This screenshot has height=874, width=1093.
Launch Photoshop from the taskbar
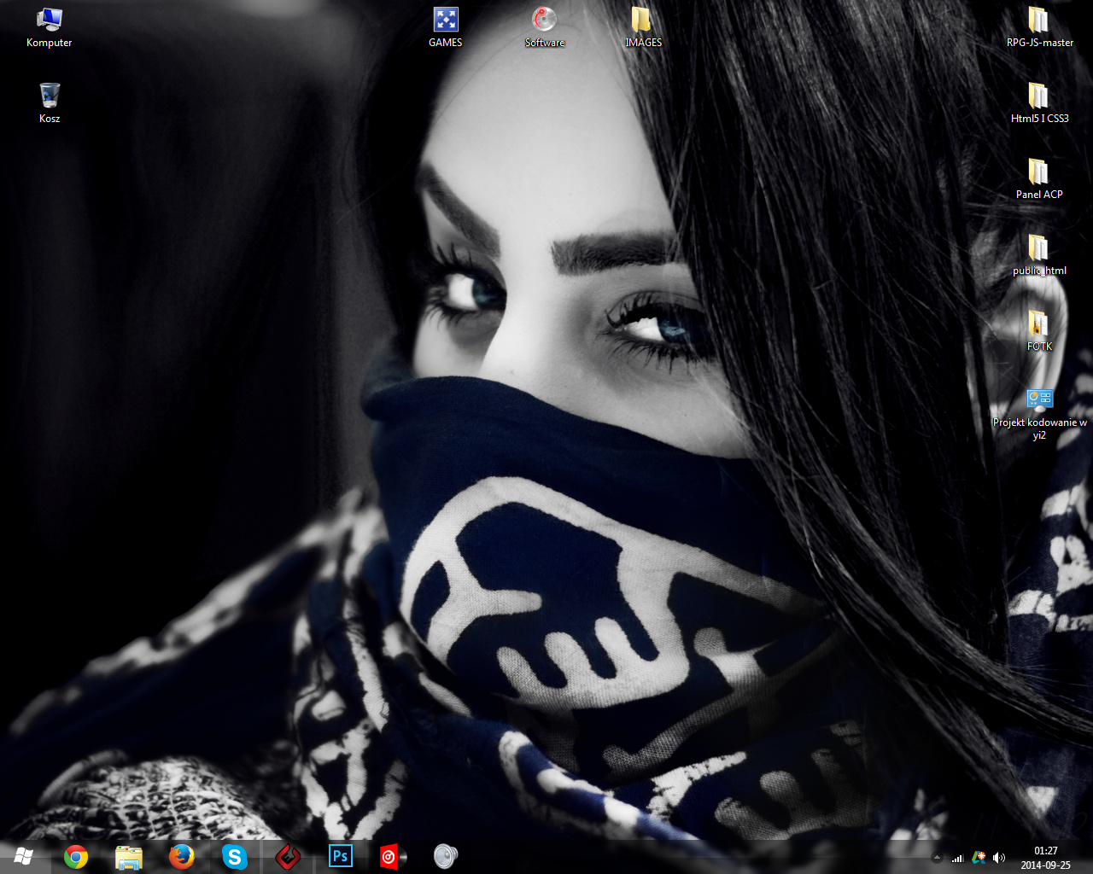[341, 856]
